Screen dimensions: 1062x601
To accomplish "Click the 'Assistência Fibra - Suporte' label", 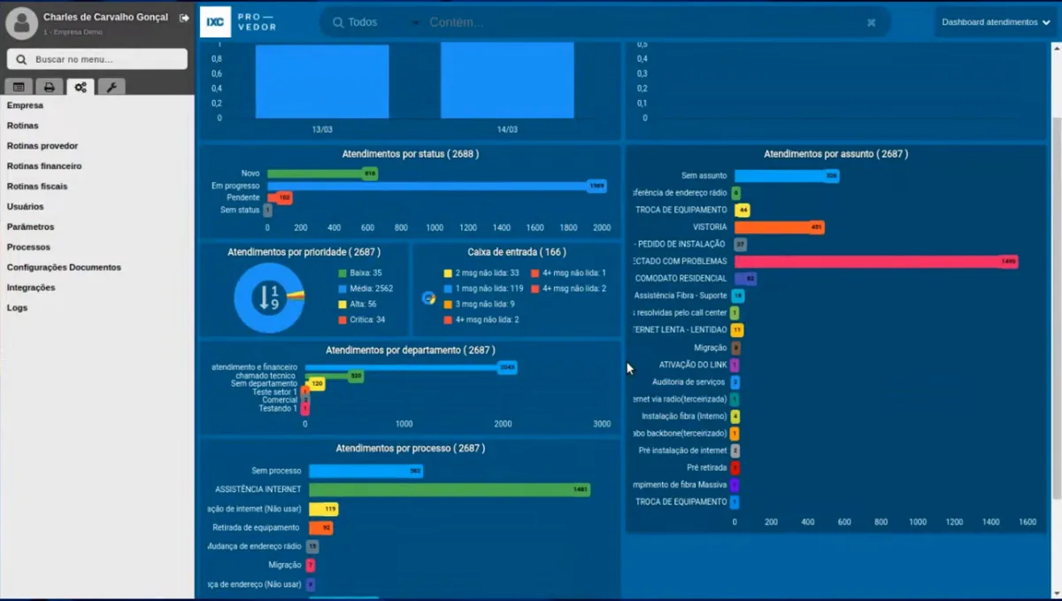I will point(681,296).
